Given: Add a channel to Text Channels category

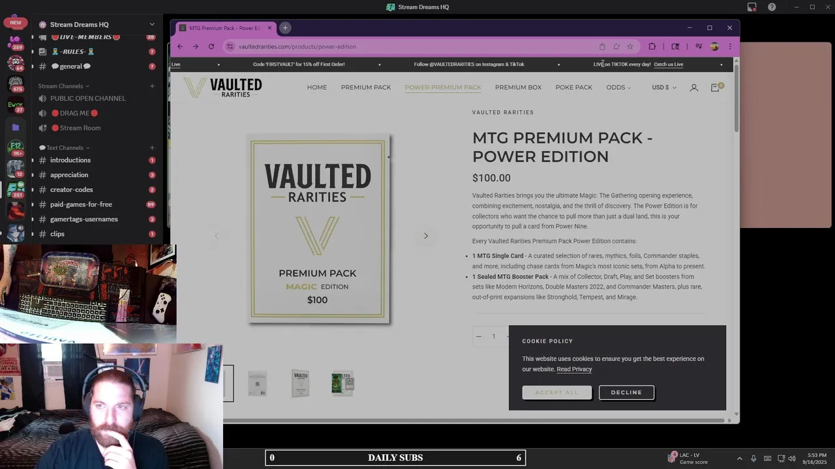Looking at the screenshot, I should point(152,148).
